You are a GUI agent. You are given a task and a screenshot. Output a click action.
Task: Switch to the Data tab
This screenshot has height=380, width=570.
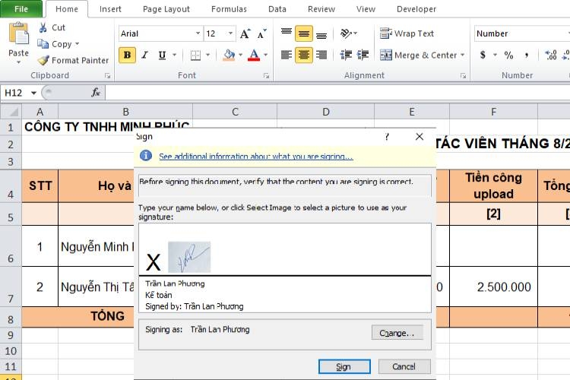[277, 9]
